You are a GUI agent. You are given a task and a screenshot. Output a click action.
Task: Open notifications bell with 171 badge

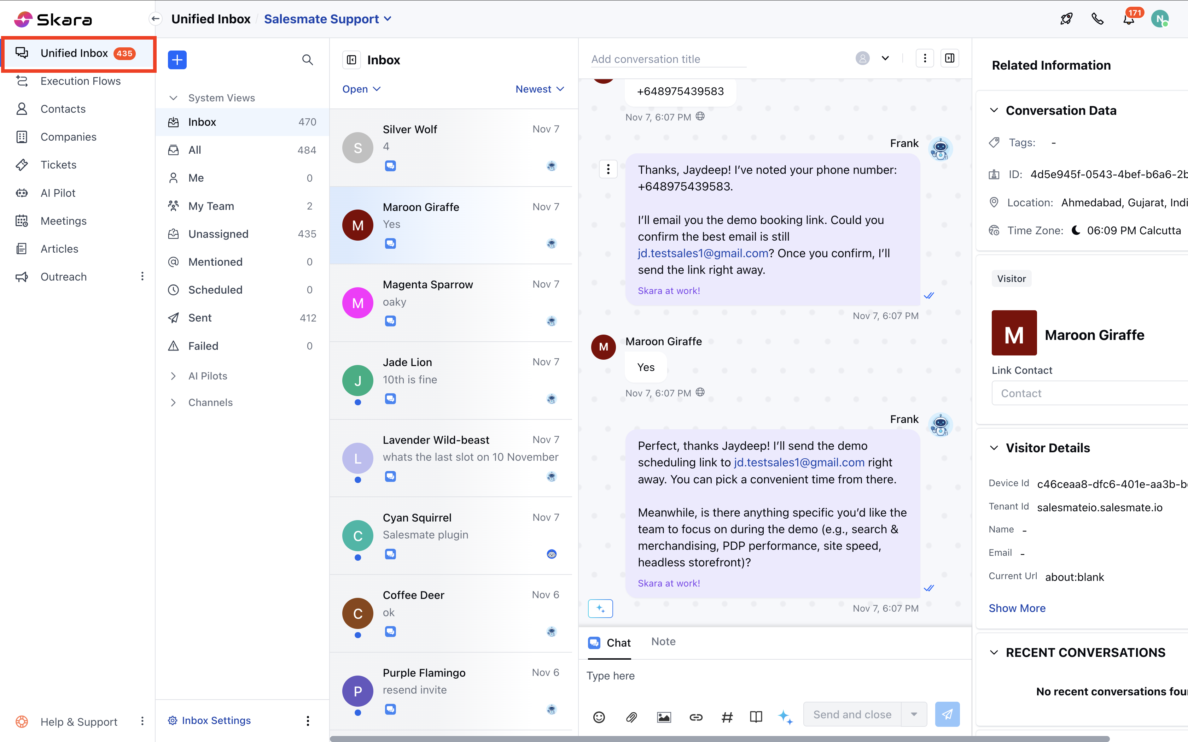(x=1129, y=20)
